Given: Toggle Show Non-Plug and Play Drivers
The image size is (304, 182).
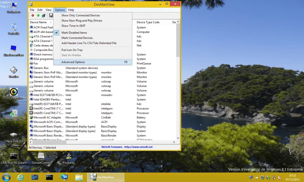Looking at the screenshot, I should 93,20.
